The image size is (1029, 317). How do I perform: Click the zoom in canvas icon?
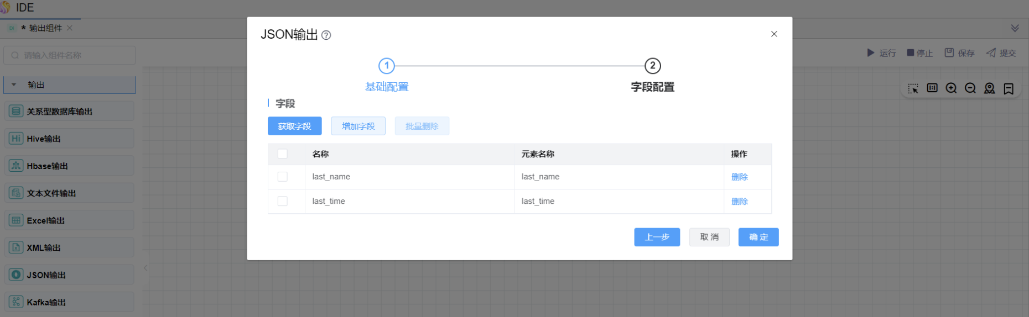pos(951,88)
